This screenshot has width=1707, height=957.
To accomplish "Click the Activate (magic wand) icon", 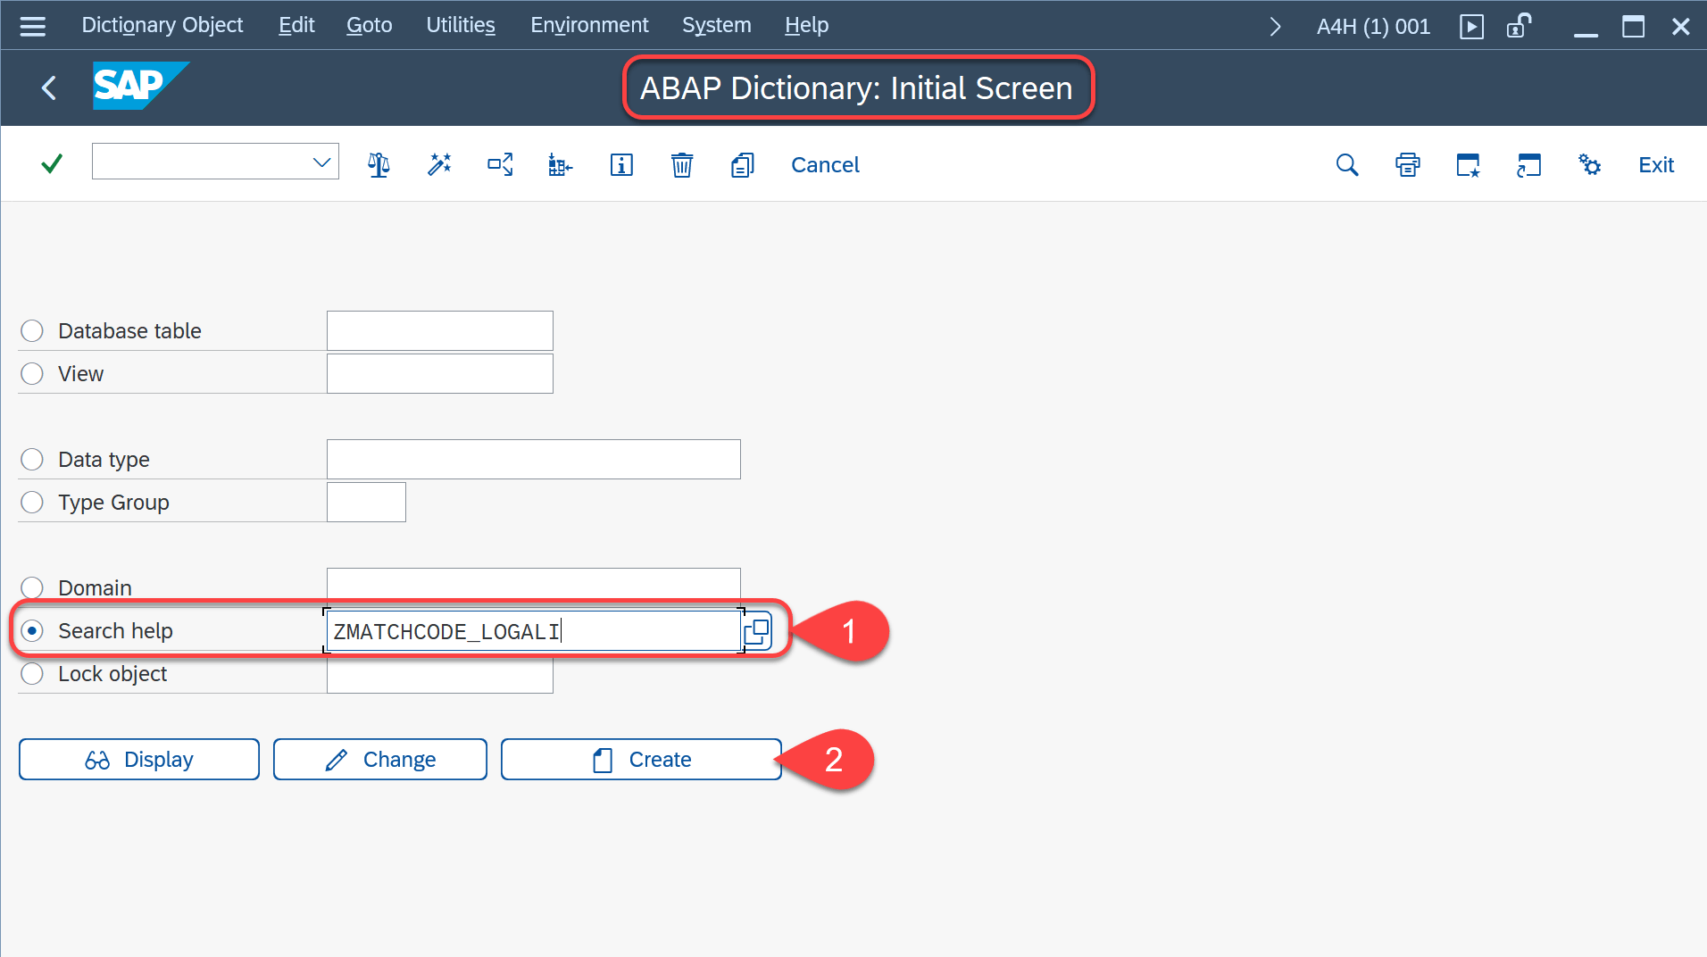I will (439, 165).
